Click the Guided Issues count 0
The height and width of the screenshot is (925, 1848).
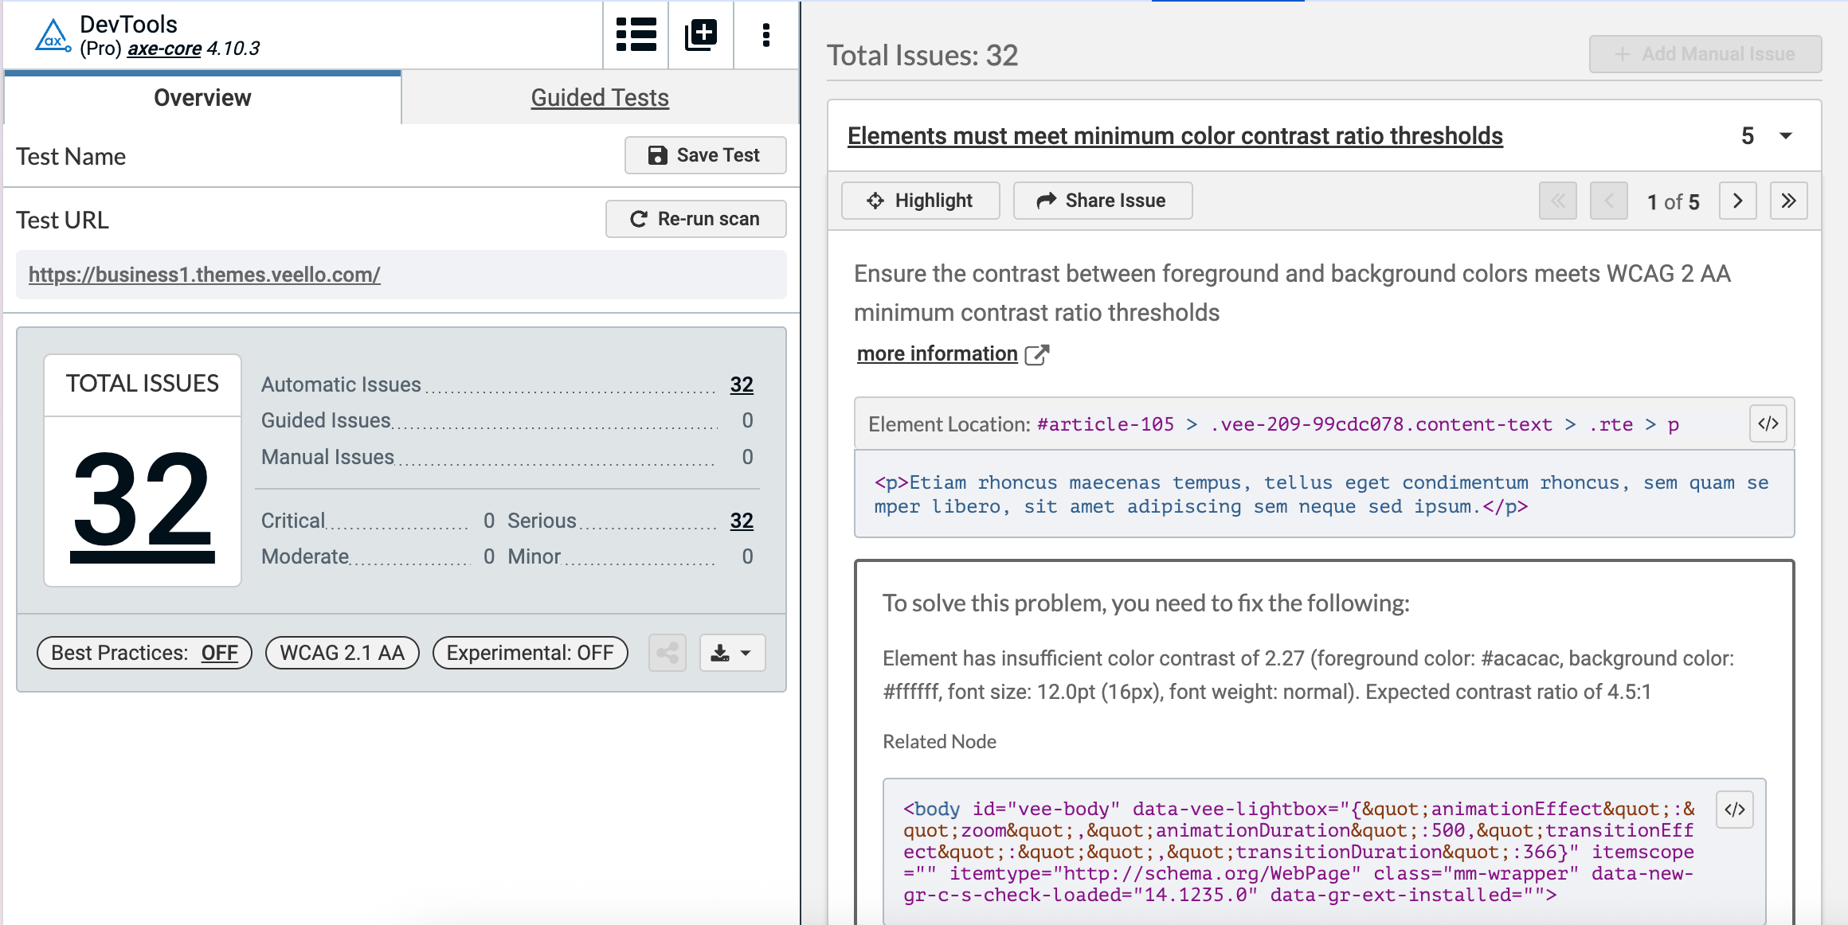tap(747, 420)
